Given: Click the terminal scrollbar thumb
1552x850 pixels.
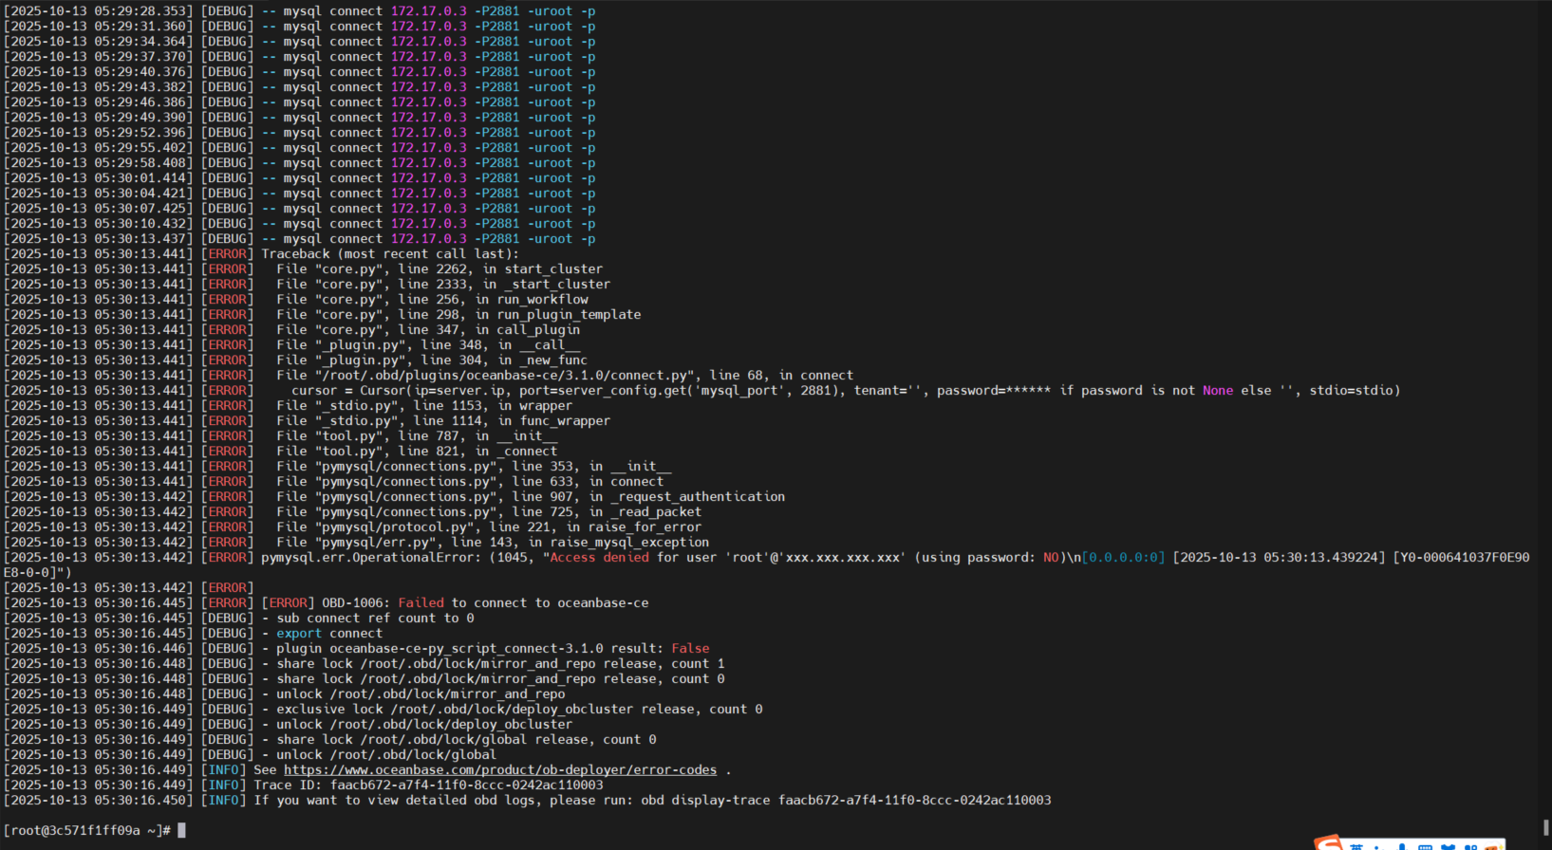Looking at the screenshot, I should pyautogui.click(x=1546, y=828).
